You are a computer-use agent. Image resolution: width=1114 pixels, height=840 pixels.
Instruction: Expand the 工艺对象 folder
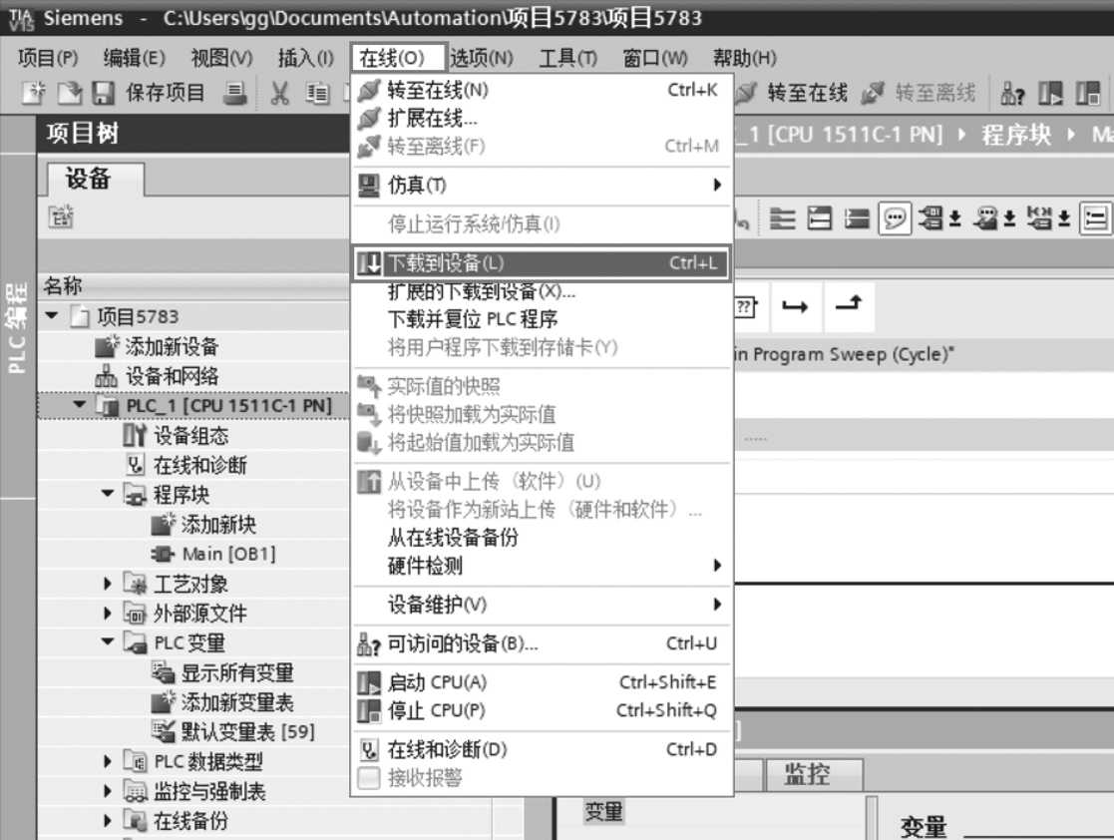pos(108,584)
